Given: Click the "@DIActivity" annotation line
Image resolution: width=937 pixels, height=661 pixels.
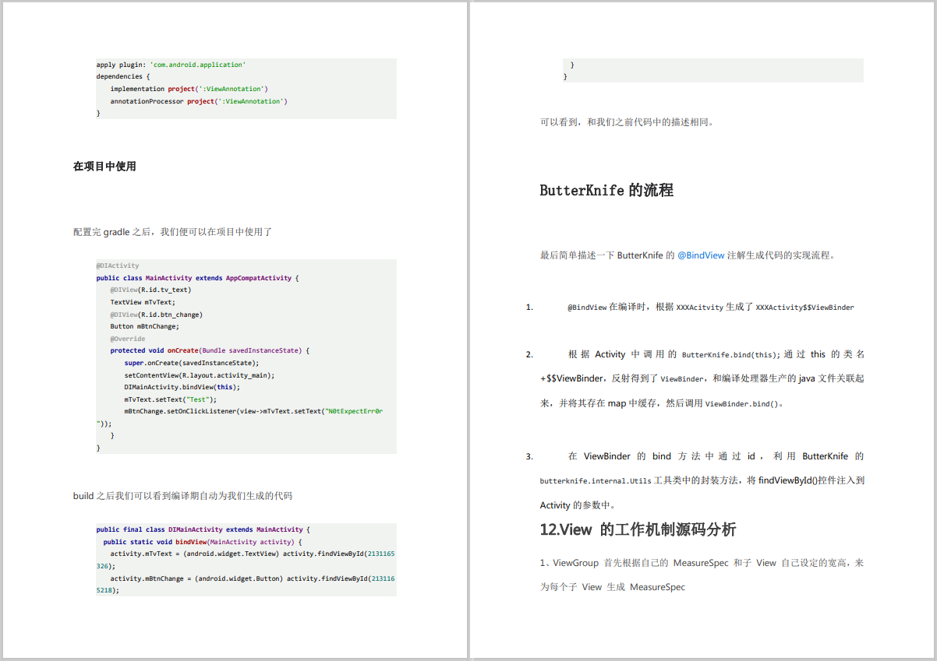Looking at the screenshot, I should (118, 265).
